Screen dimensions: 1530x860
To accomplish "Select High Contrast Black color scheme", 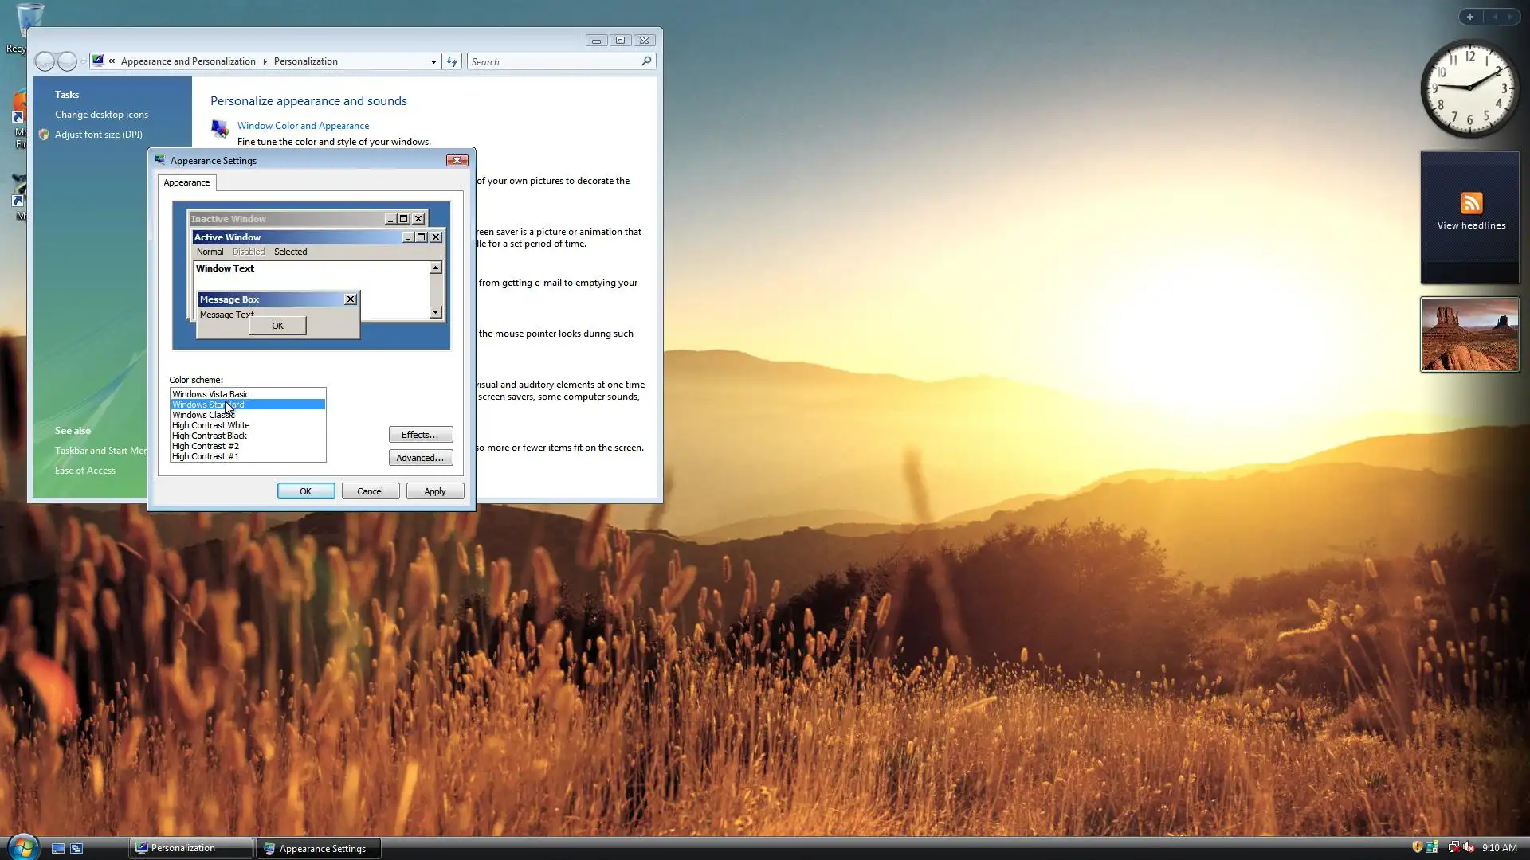I will click(x=210, y=436).
